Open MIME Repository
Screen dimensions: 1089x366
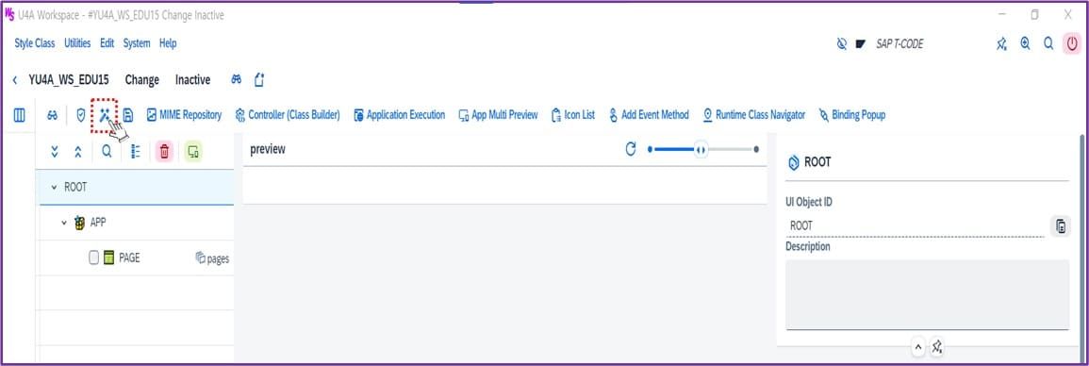184,115
